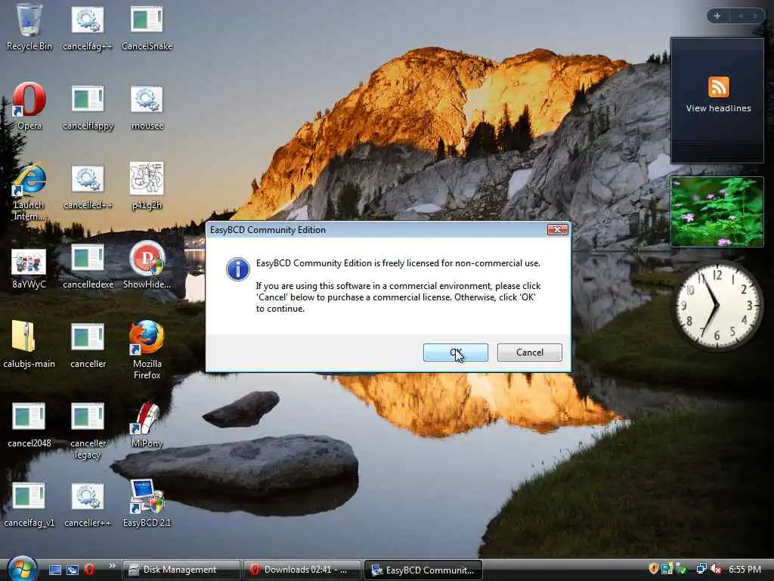Viewport: 774px width, 581px height.
Task: Select the Mozilla Firefox desktop shortcut
Action: click(x=147, y=350)
